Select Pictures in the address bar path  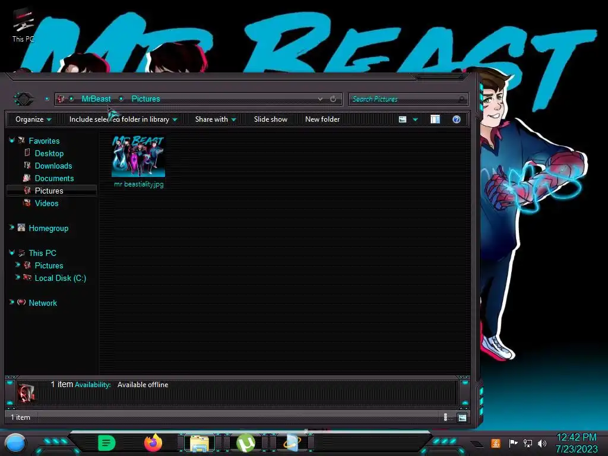pos(145,99)
